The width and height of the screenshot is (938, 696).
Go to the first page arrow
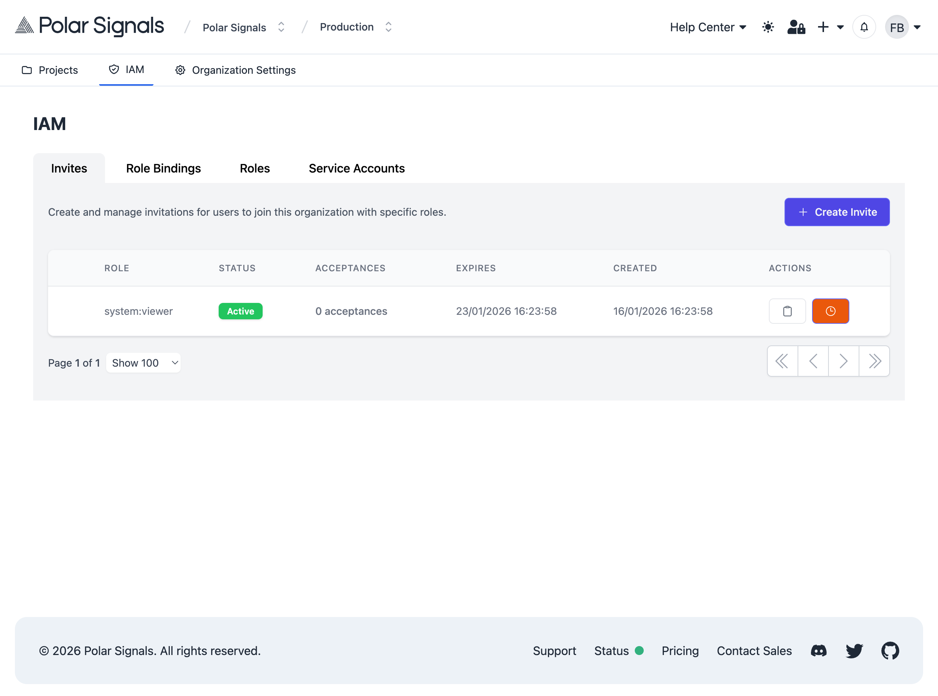[782, 361]
